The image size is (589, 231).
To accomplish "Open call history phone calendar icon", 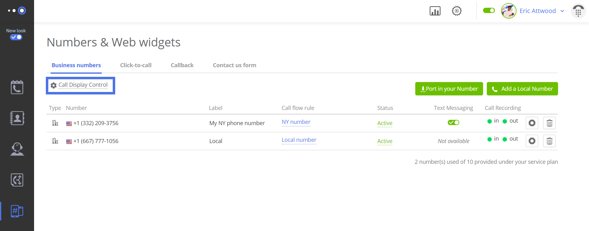I will 17,87.
